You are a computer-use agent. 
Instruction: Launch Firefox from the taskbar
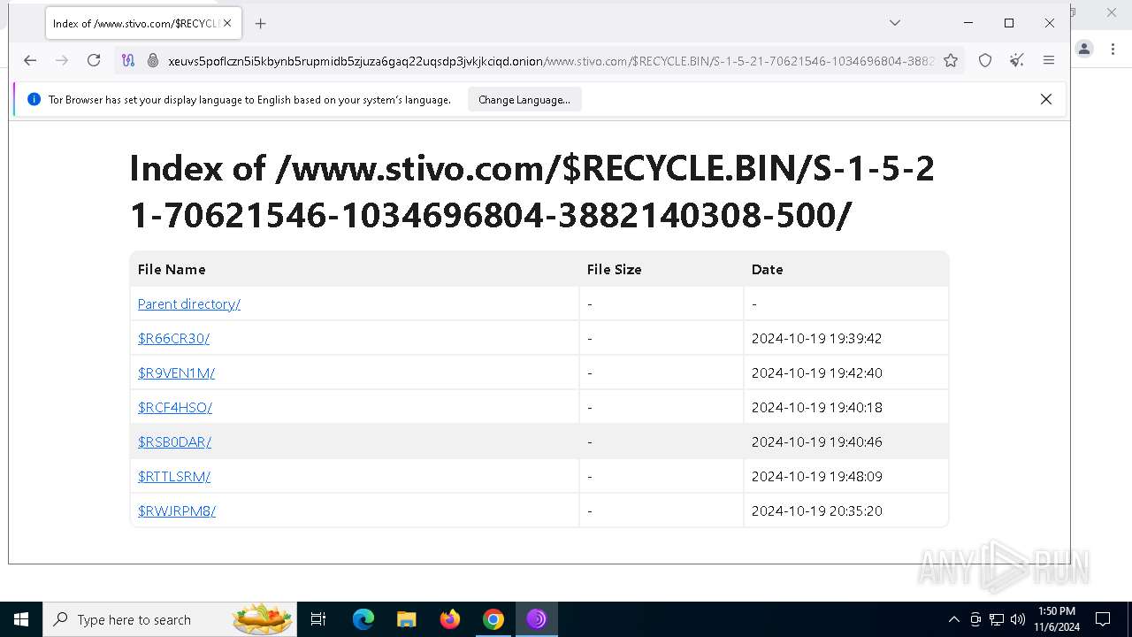450,619
